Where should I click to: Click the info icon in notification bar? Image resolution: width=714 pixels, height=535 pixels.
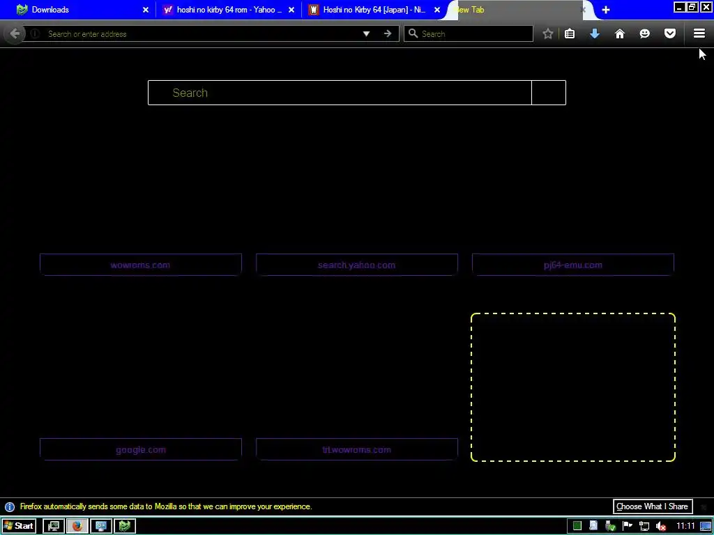click(10, 507)
